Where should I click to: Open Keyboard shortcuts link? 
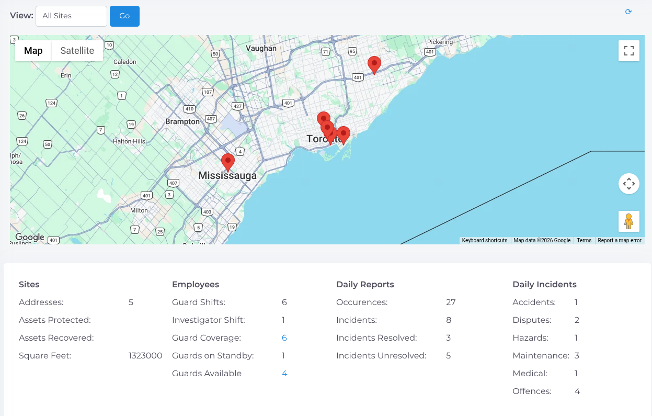click(485, 241)
